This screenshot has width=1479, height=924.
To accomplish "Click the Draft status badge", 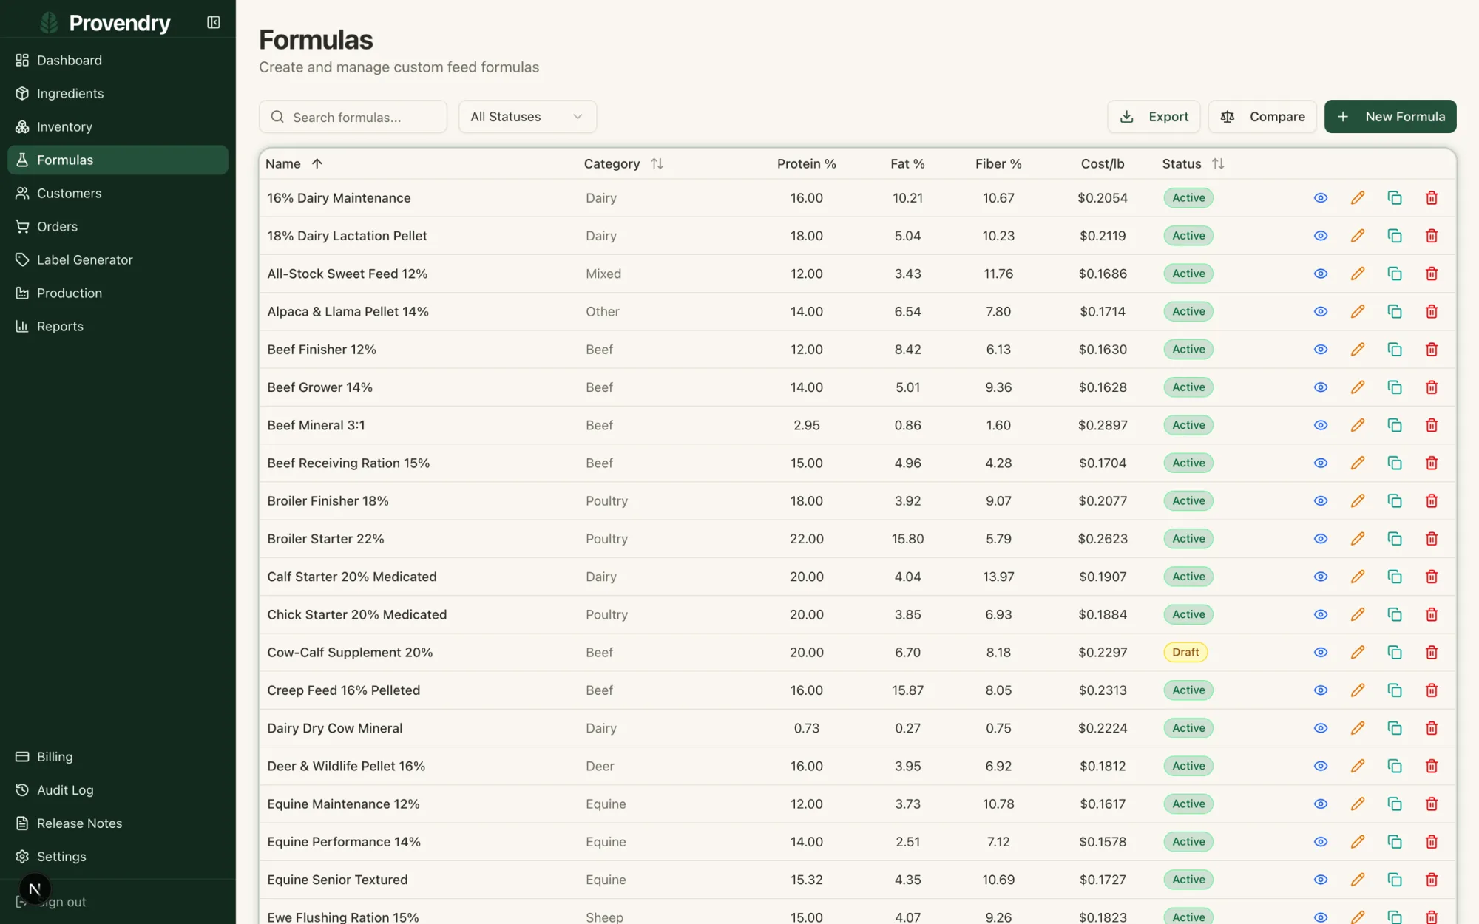I will 1185,653.
